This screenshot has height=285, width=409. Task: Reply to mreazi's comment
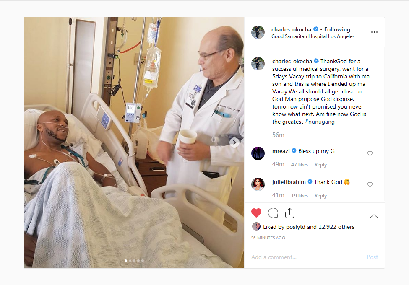coord(320,165)
